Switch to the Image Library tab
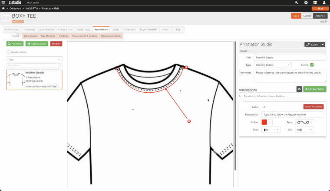 pos(83,29)
